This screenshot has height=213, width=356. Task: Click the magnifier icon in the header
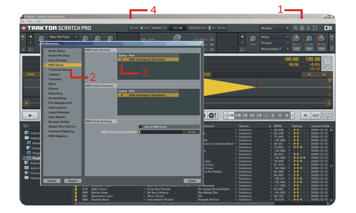pyautogui.click(x=295, y=28)
